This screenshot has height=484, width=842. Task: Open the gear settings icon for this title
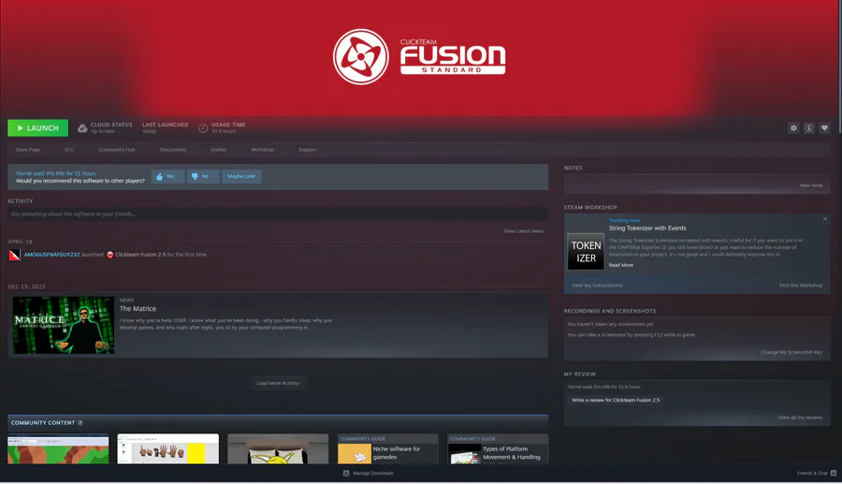pyautogui.click(x=793, y=128)
